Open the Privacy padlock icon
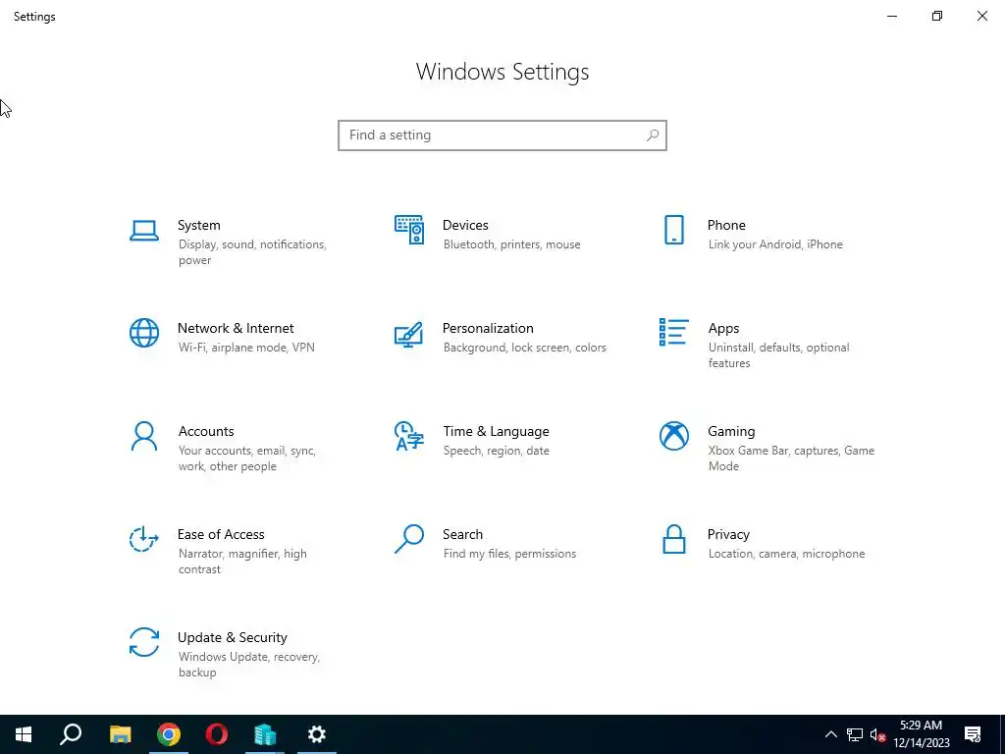The height and width of the screenshot is (754, 1005). point(673,539)
